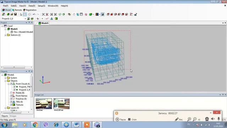Click the first black X delete icon

click(43, 14)
